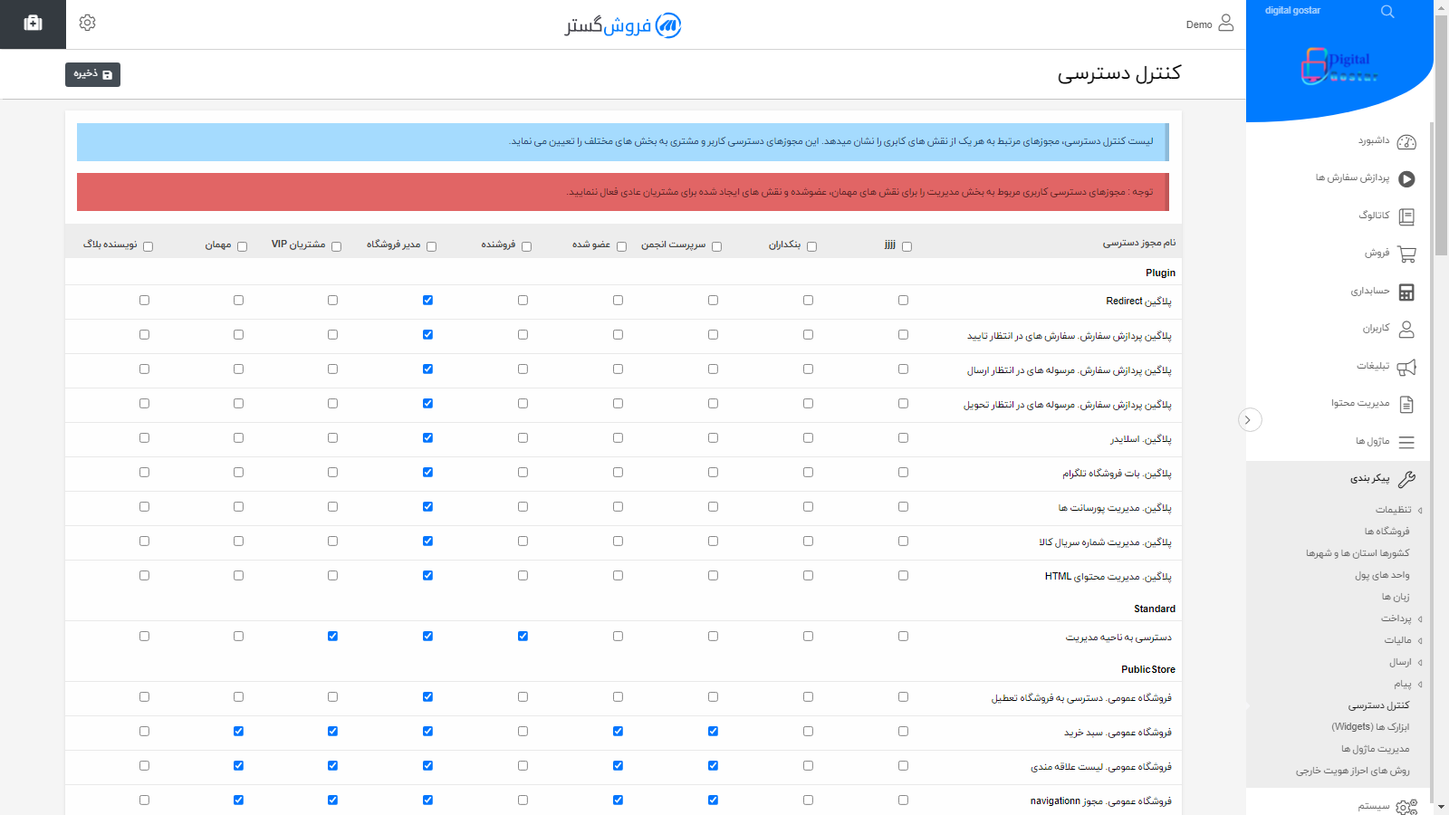Open the کاتالوگ catalog icon
Viewport: 1449px width, 815px height.
1406,216
